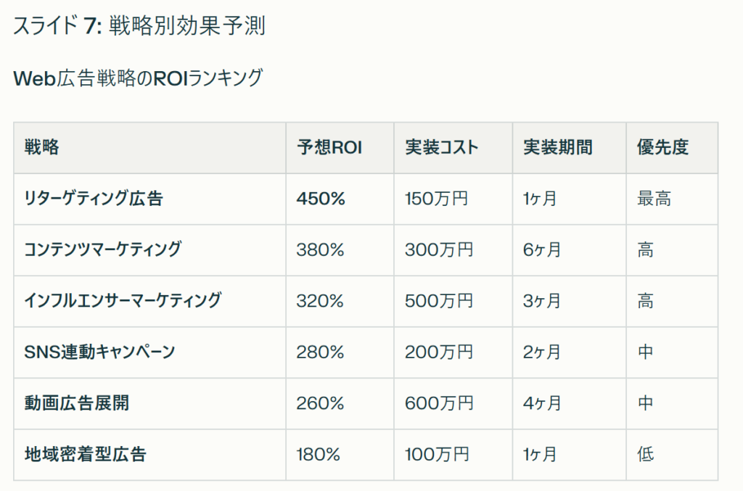Click the リターゲティング広告 row label
The height and width of the screenshot is (491, 743).
(x=94, y=199)
